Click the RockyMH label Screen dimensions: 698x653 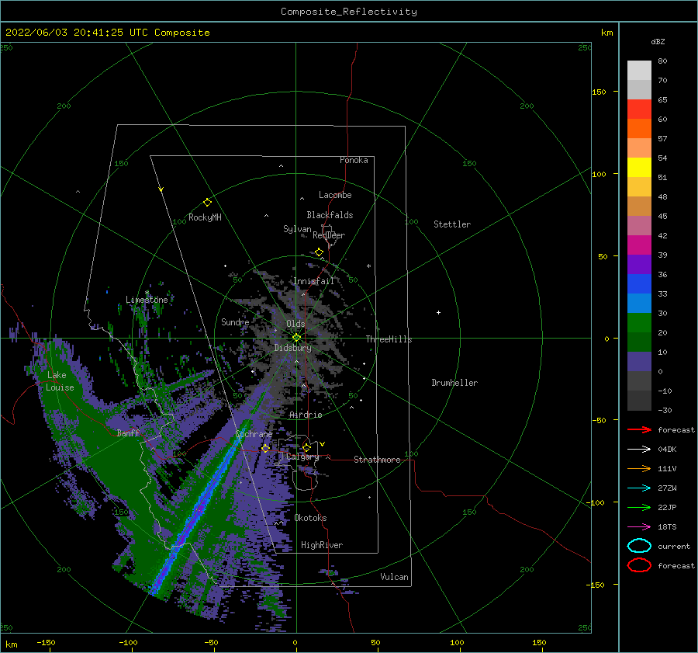coord(205,217)
